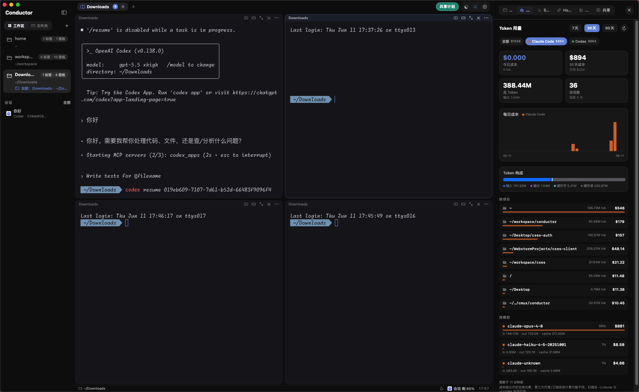Click 会话 剩 65% status indicator
Image resolution: width=639 pixels, height=392 pixels.
[x=461, y=388]
